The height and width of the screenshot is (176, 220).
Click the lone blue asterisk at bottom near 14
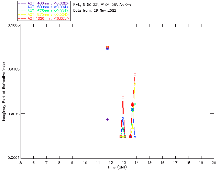tap(135, 136)
